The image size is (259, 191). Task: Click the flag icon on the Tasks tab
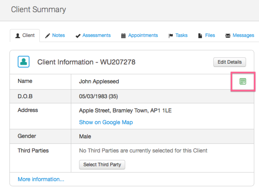171,36
